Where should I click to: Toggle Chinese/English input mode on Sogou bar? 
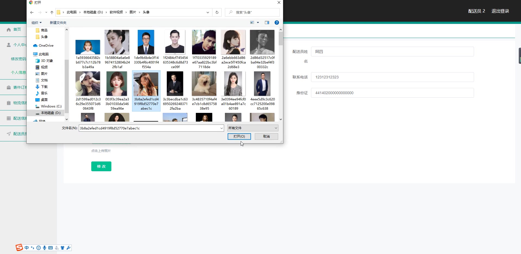point(26,248)
